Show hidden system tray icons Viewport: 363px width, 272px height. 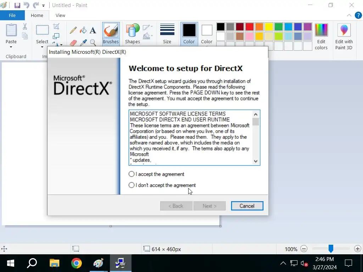click(x=283, y=263)
